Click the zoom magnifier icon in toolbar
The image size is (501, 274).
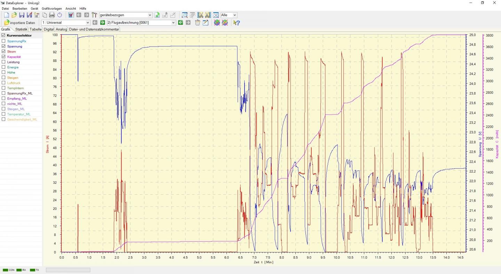[185, 15]
